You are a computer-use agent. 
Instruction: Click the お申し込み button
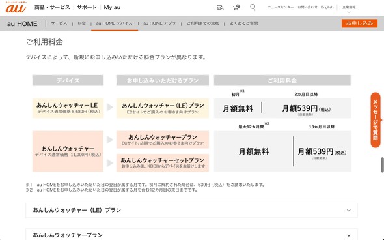click(x=359, y=23)
